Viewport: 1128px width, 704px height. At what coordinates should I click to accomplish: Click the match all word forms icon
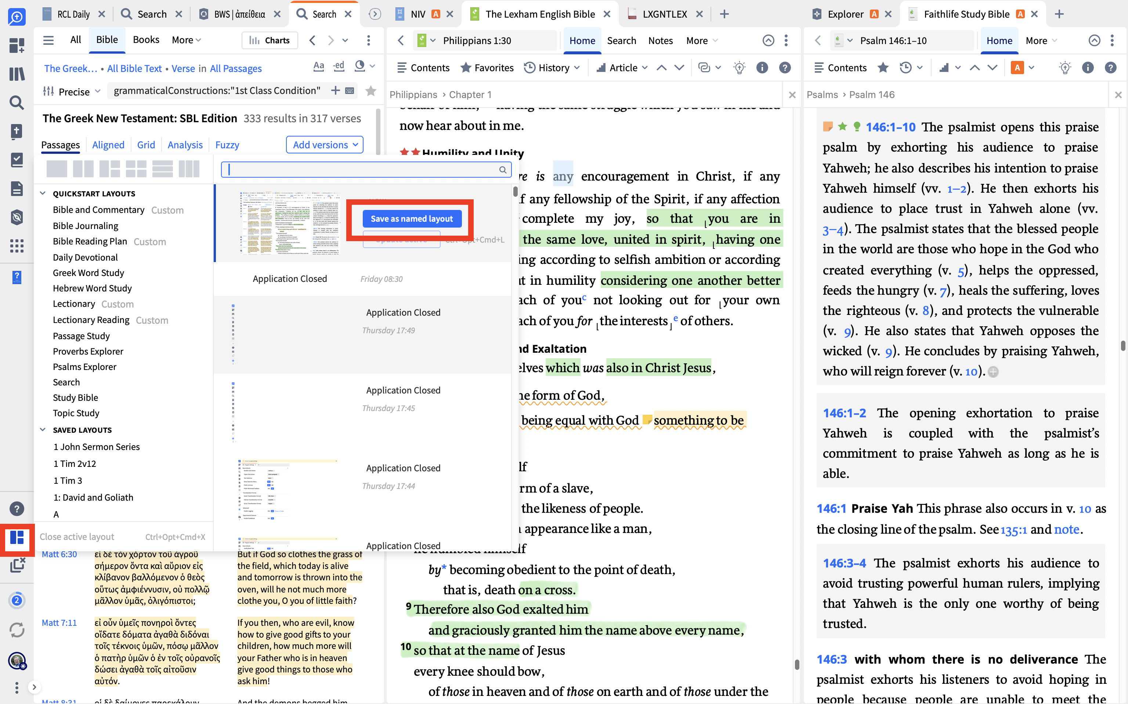coord(339,66)
